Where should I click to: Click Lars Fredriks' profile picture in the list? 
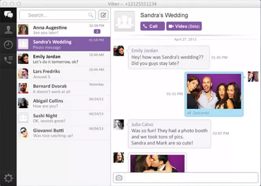tap(23, 74)
